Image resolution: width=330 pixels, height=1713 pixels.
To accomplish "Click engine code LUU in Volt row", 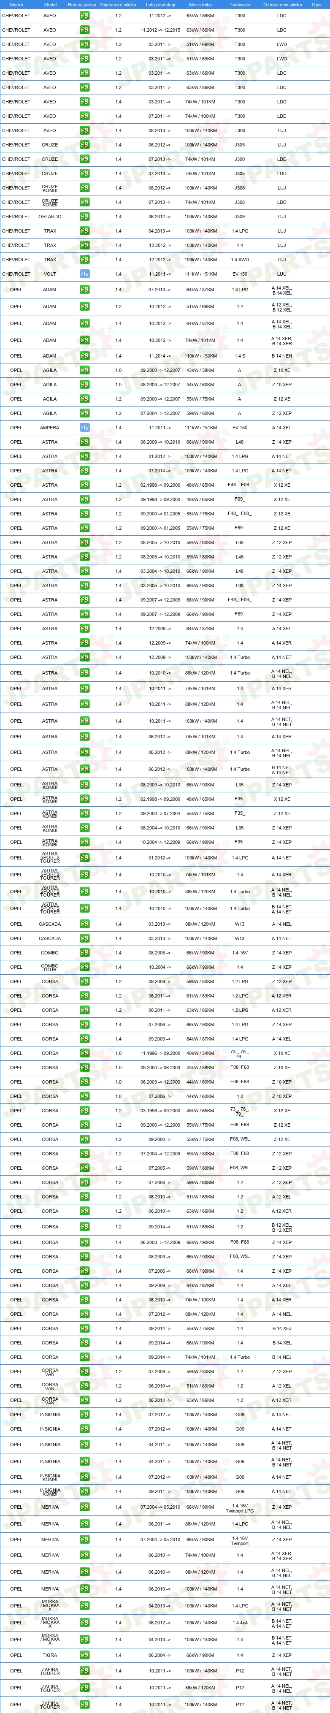I will point(281,274).
